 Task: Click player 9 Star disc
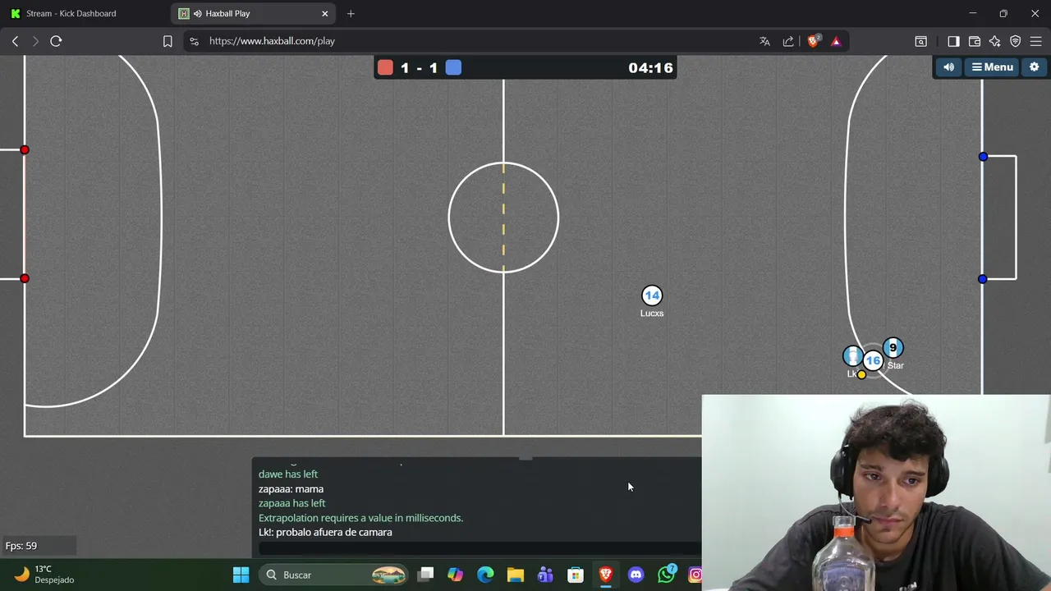893,348
